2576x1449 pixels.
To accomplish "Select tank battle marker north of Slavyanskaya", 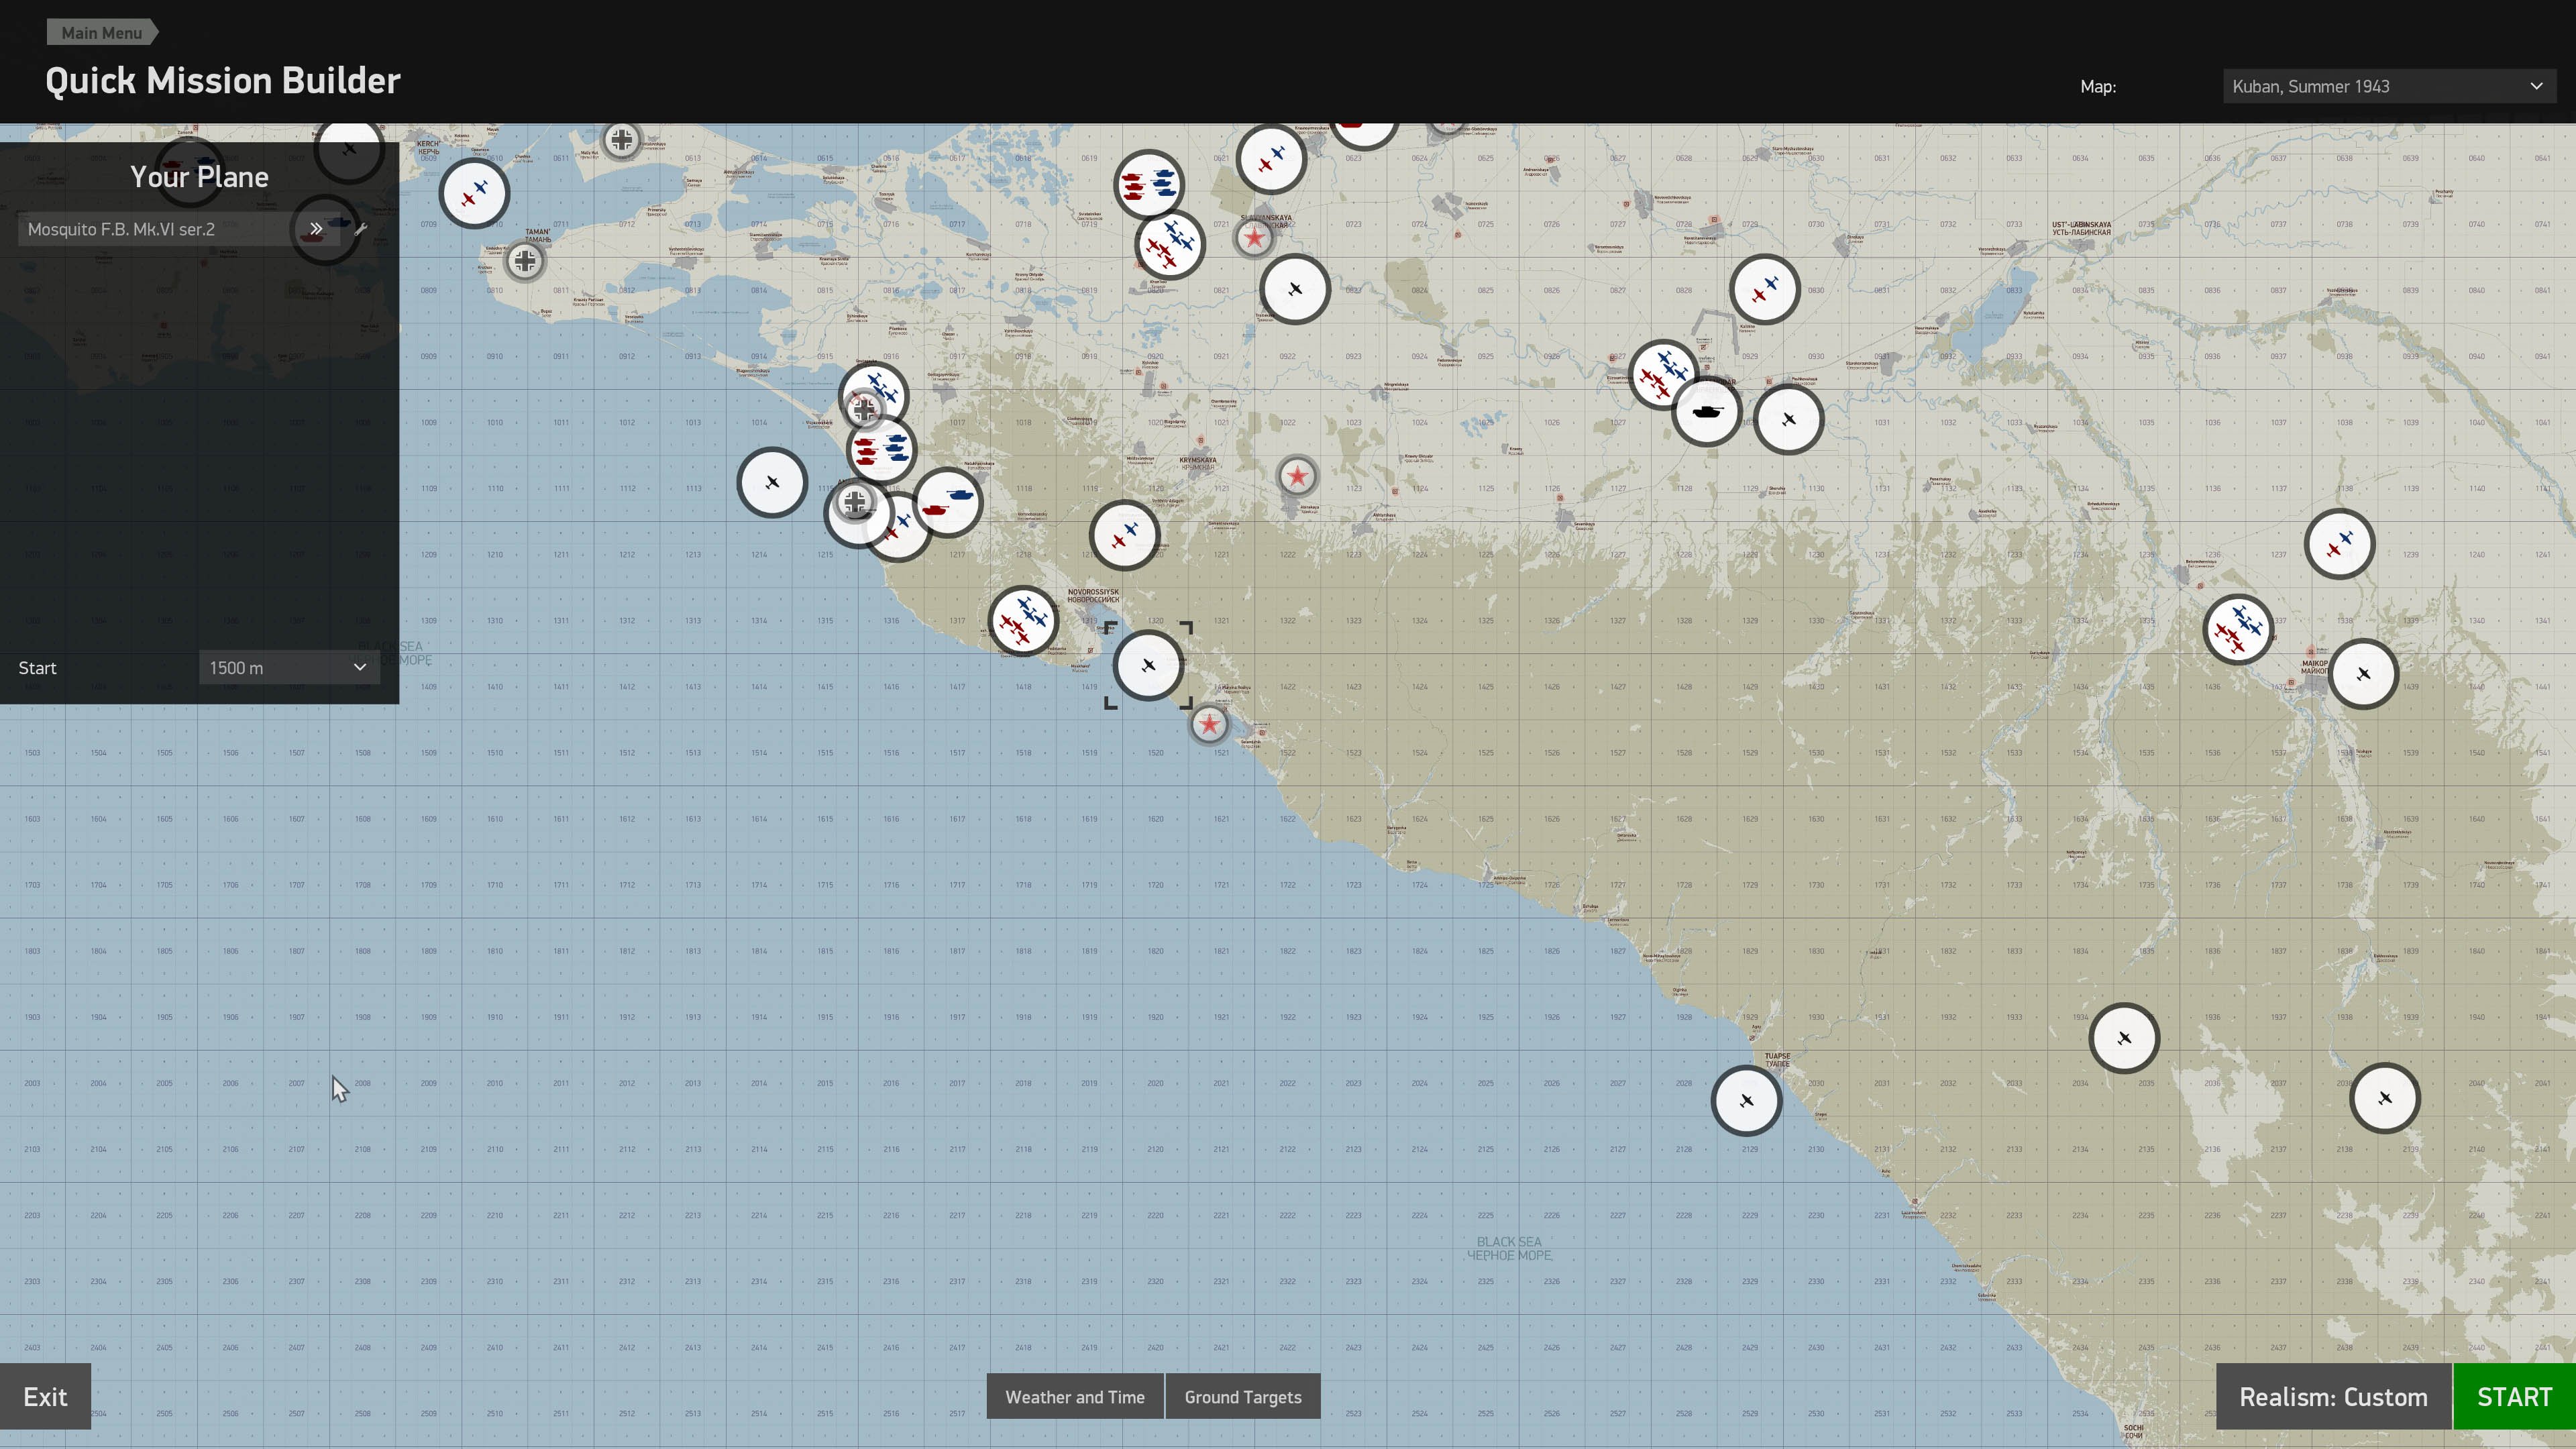I will tap(1148, 184).
